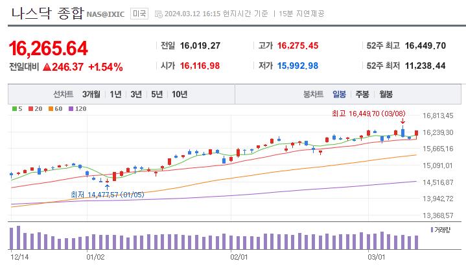
Task: Click the 52주 최고 value 16,449.70
Action: click(425, 45)
